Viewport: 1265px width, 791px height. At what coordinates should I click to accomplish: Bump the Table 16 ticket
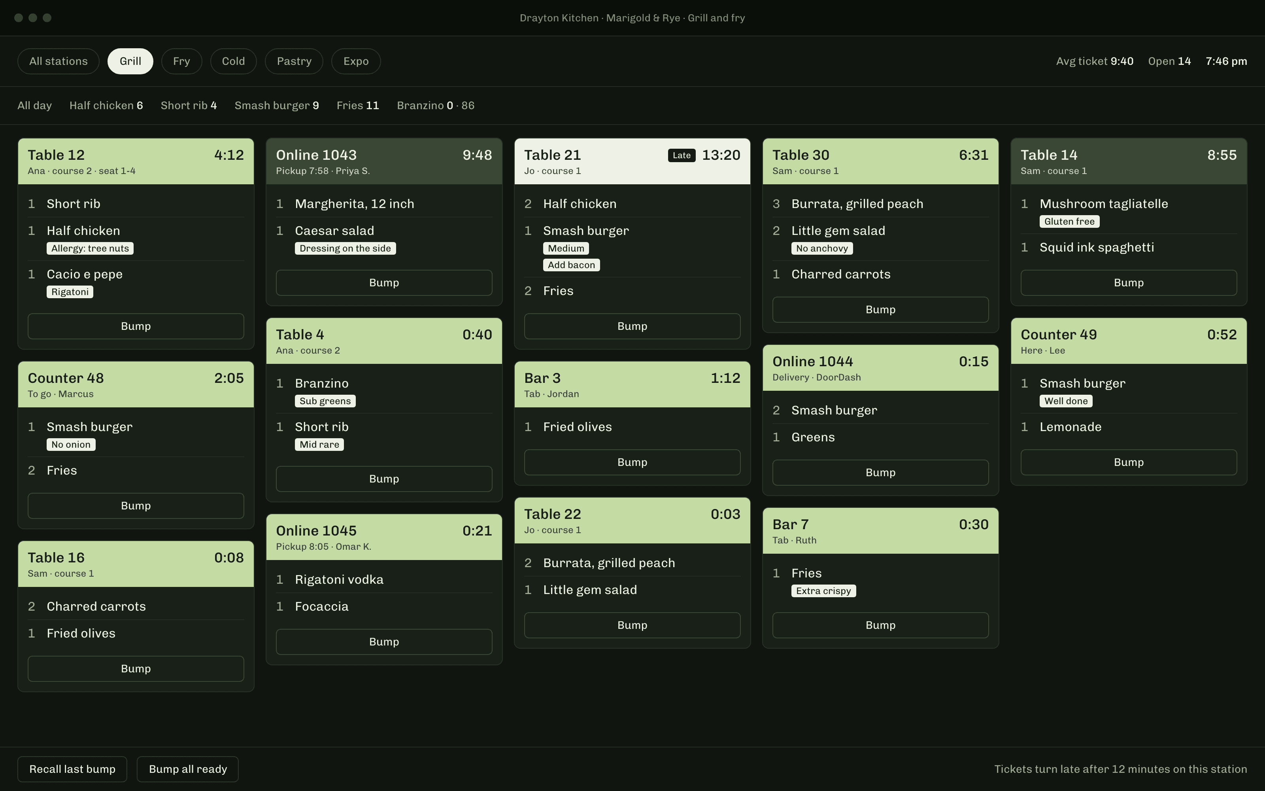pos(136,669)
